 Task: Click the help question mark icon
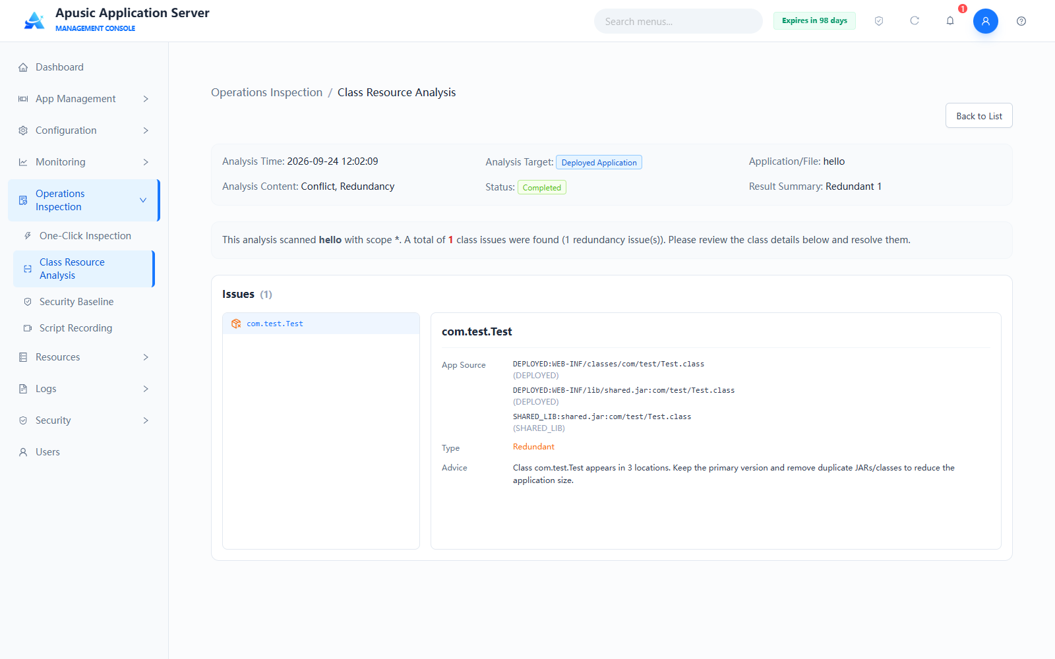point(1021,21)
